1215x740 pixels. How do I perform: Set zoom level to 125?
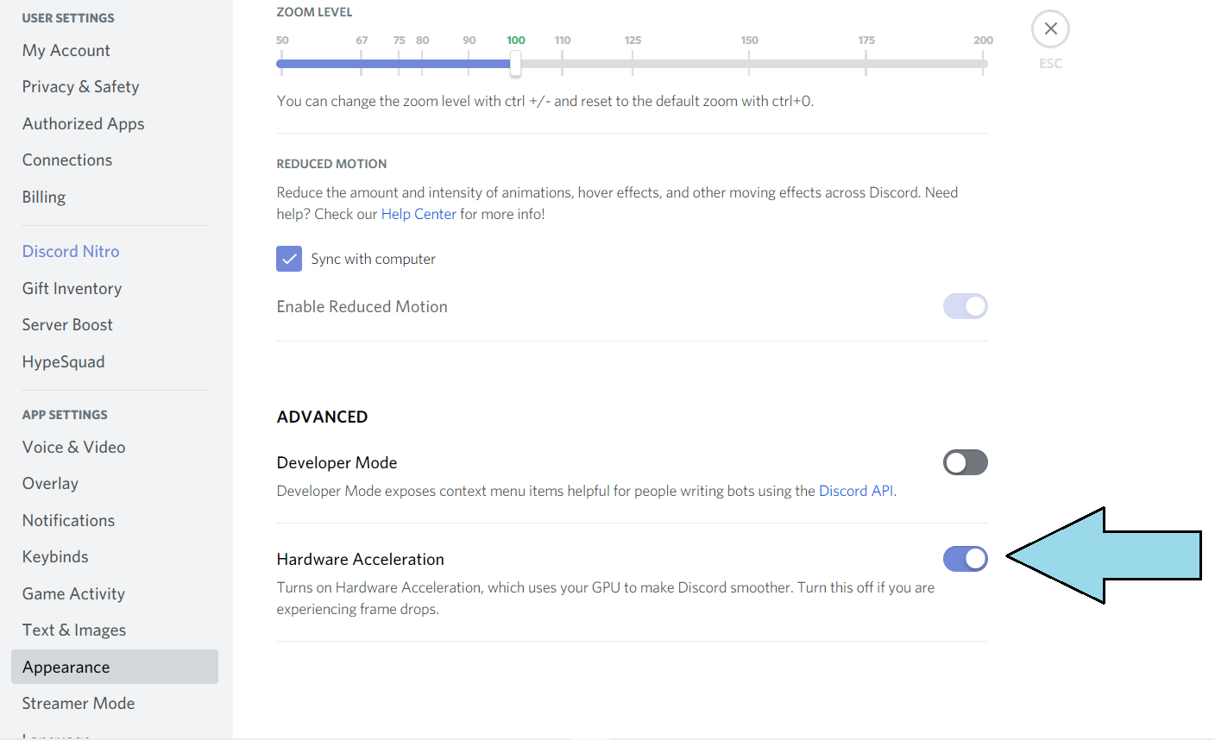tap(633, 41)
